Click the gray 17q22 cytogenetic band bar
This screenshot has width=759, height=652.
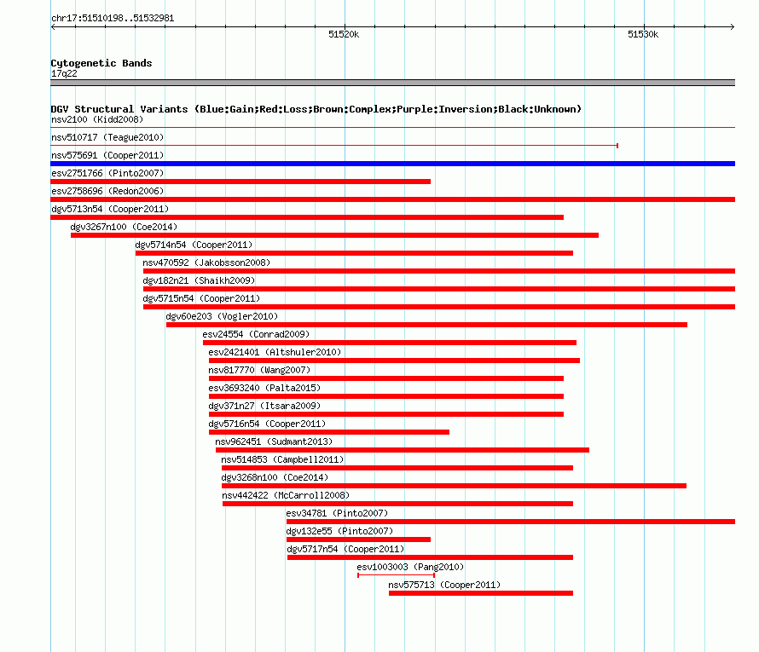click(392, 83)
